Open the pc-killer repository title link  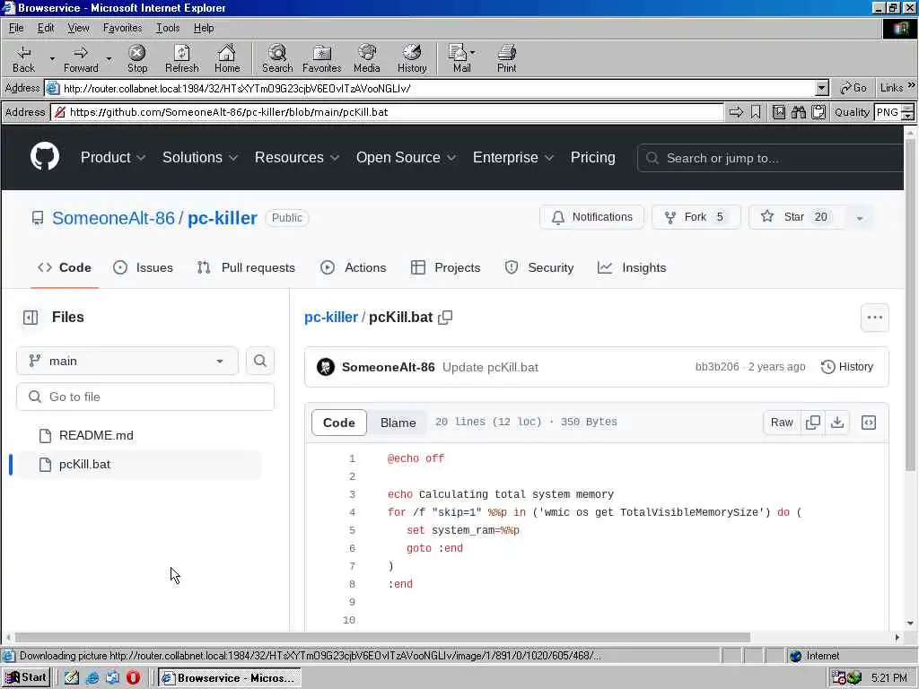coord(223,218)
